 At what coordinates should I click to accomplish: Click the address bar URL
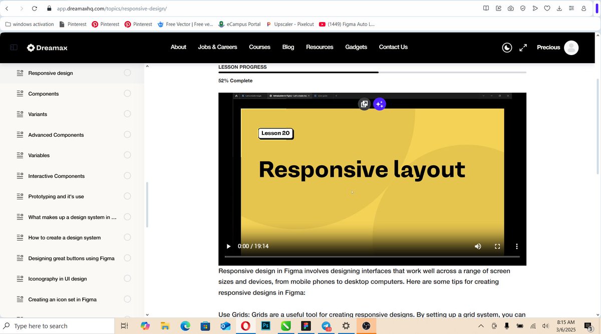[112, 9]
